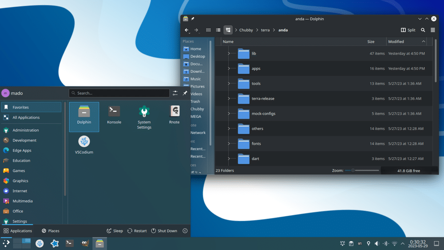This screenshot has width=444, height=250.
Task: Switch to Places tab in launcher
Action: 51,231
